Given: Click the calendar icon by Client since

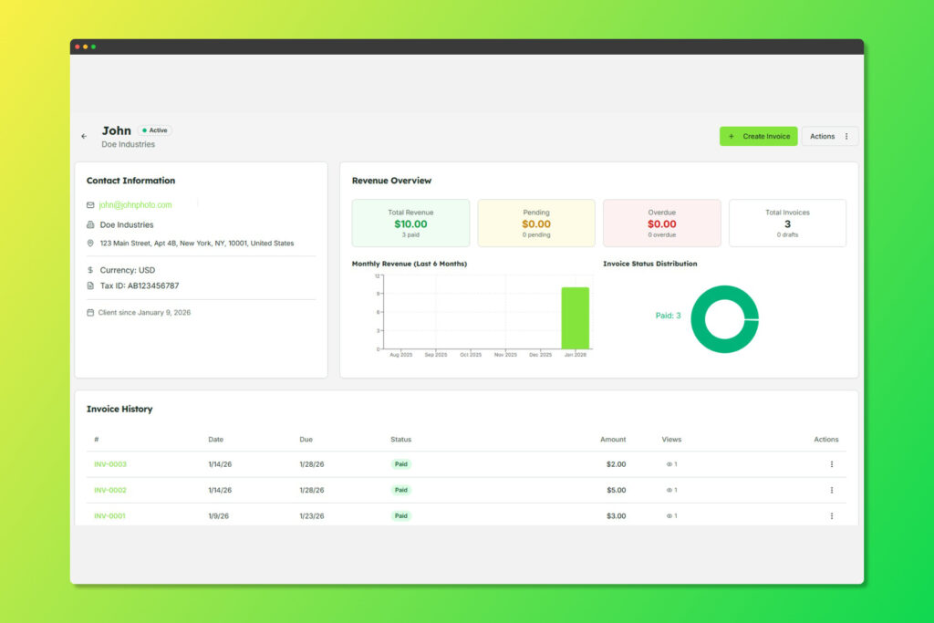Looking at the screenshot, I should [x=90, y=313].
